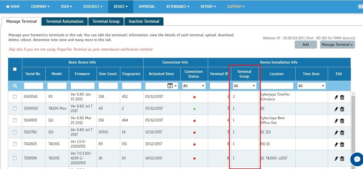Open the REPORT menu
Viewport: 363px width, 169px height.
coord(208,7)
